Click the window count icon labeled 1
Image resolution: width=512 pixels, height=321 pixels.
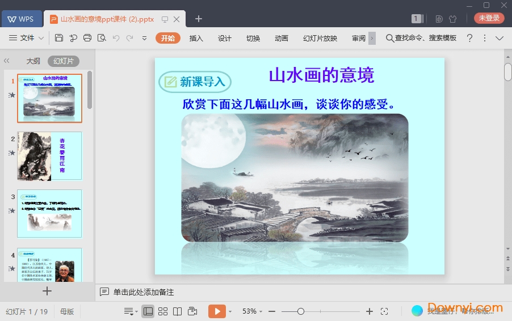[x=417, y=19]
